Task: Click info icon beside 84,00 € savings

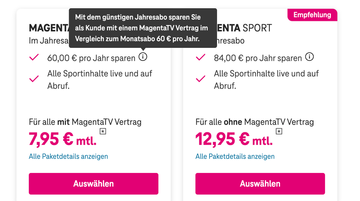Action: [x=309, y=57]
